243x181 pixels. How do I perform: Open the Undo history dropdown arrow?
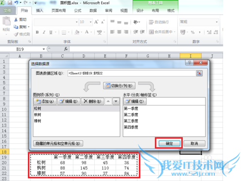(x=20, y=2)
